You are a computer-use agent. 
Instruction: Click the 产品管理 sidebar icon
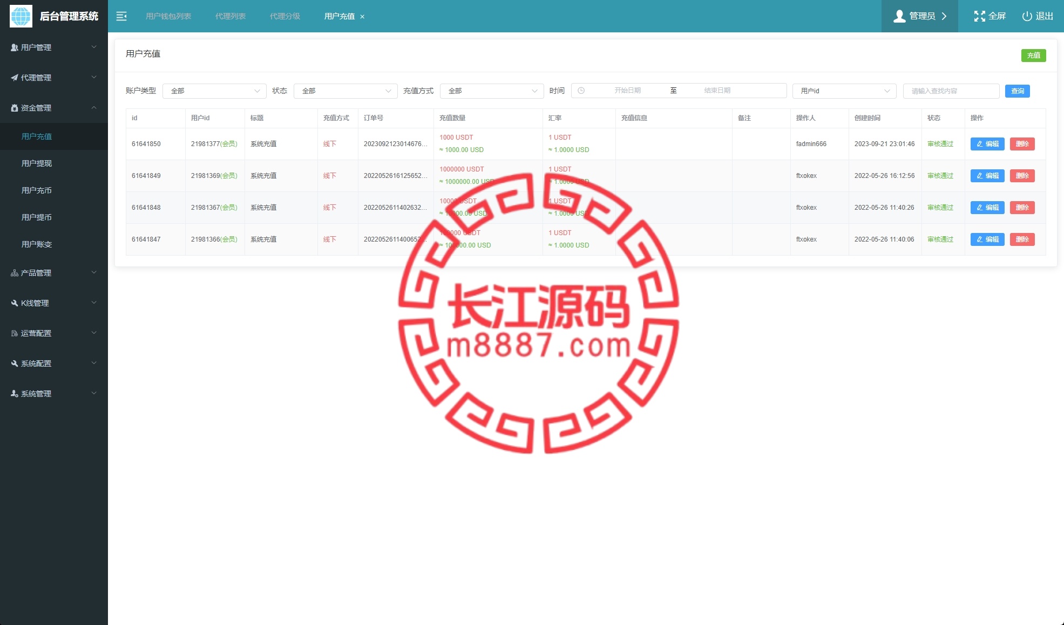pyautogui.click(x=15, y=273)
